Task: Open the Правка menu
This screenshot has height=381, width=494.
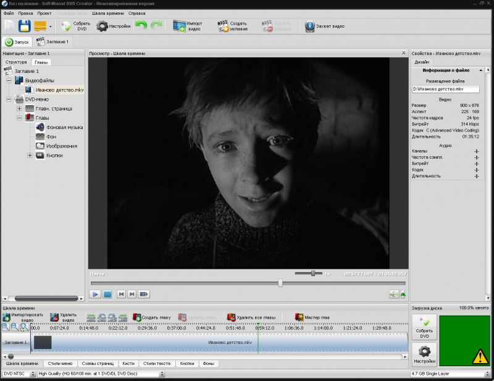Action: click(25, 13)
